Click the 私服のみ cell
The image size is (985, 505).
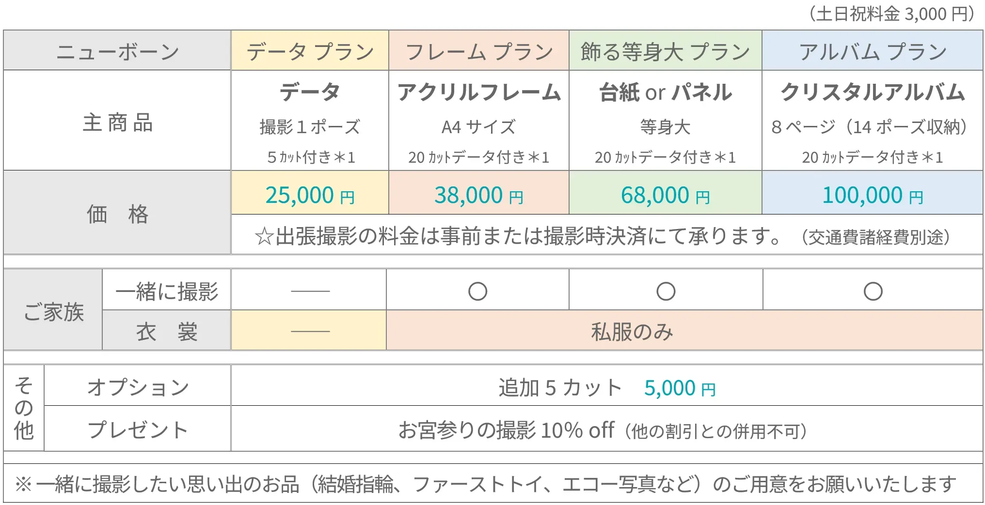(632, 332)
